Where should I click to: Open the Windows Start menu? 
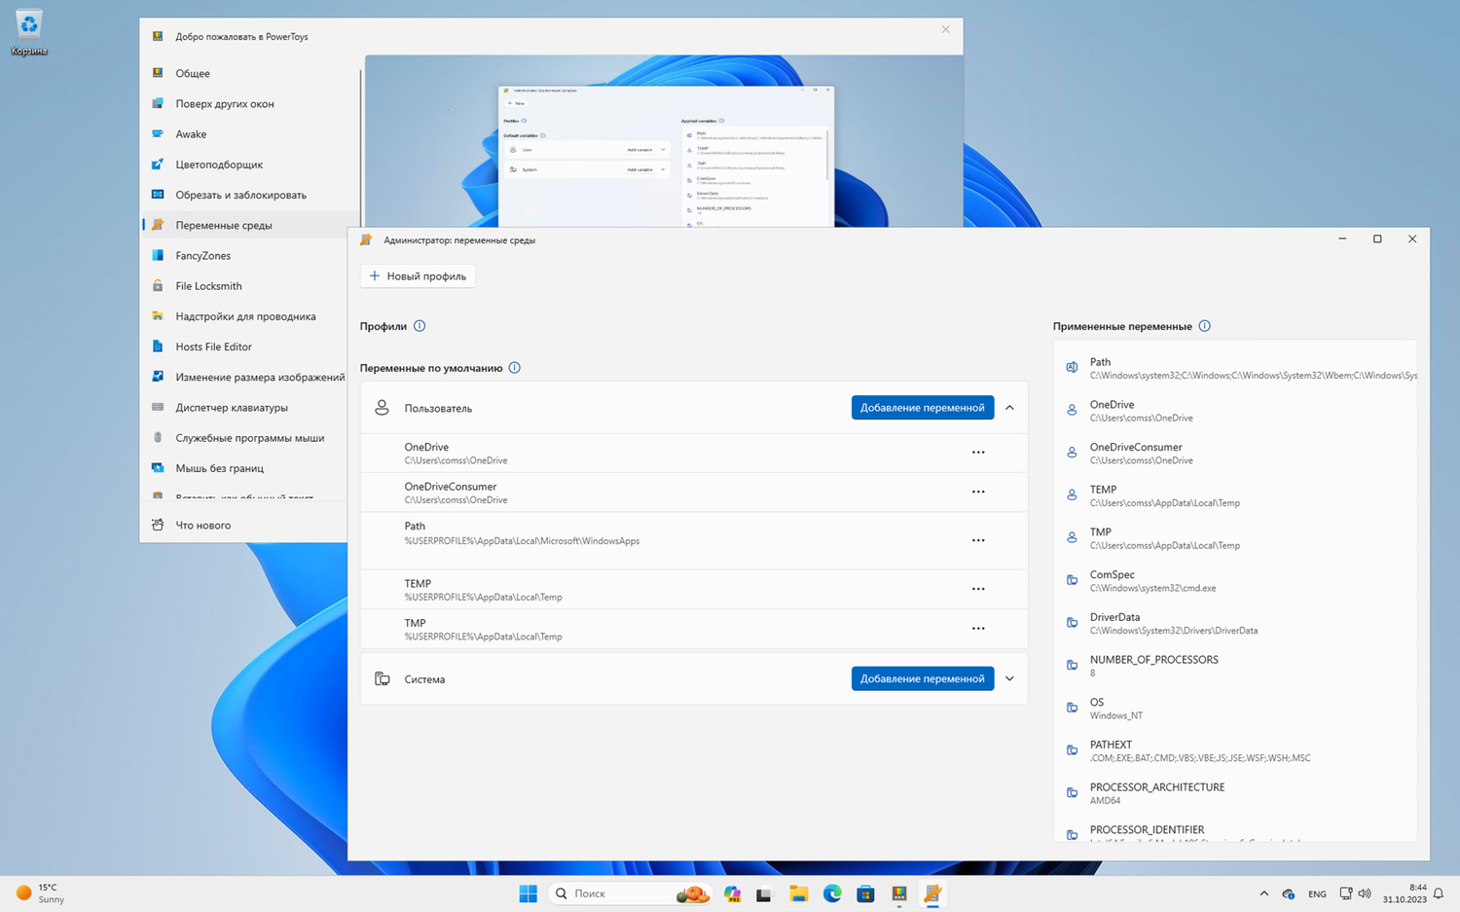(529, 894)
